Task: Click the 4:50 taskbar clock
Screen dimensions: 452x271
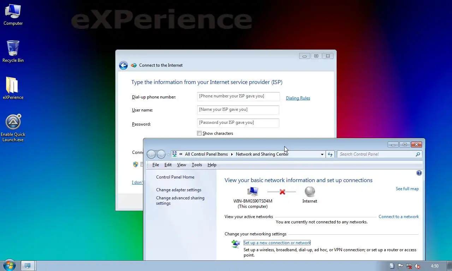Action: click(x=435, y=266)
